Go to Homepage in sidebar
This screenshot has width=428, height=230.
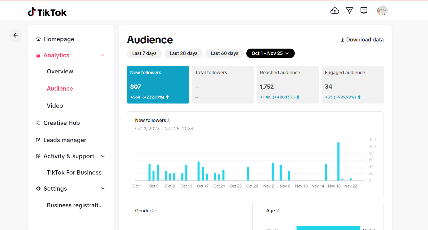coord(59,39)
